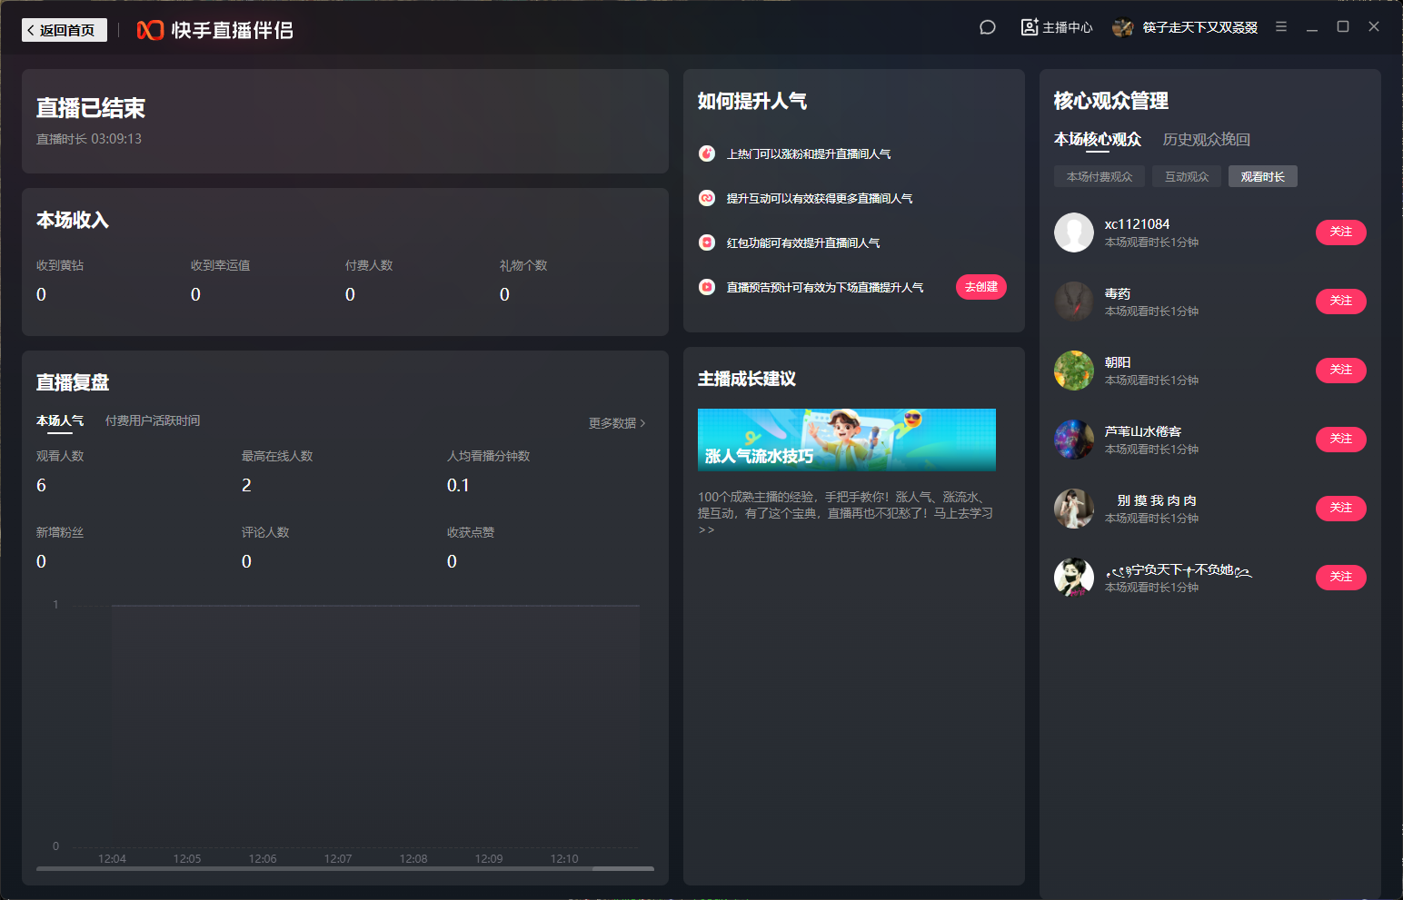Switch to 本场人气 tab
The height and width of the screenshot is (900, 1403).
[60, 420]
